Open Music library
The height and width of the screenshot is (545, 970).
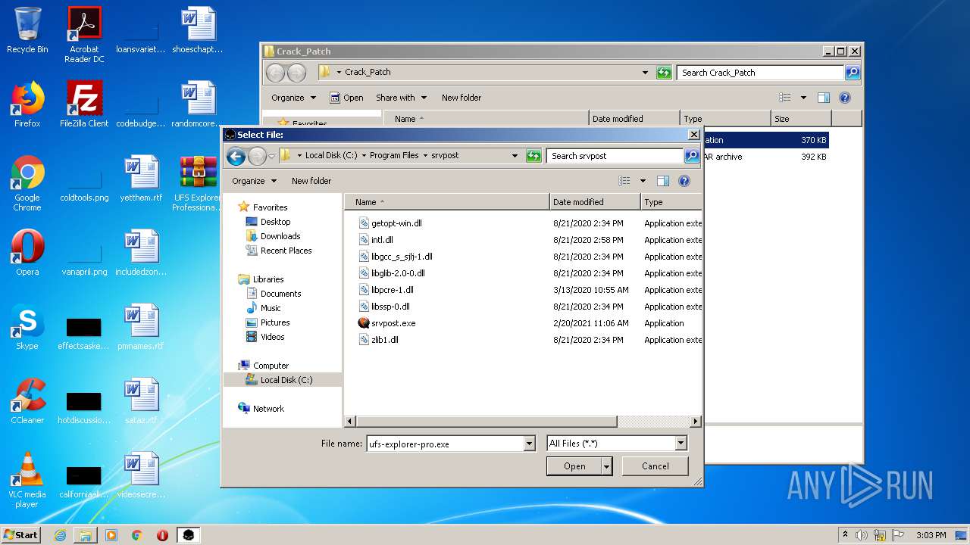click(x=264, y=308)
